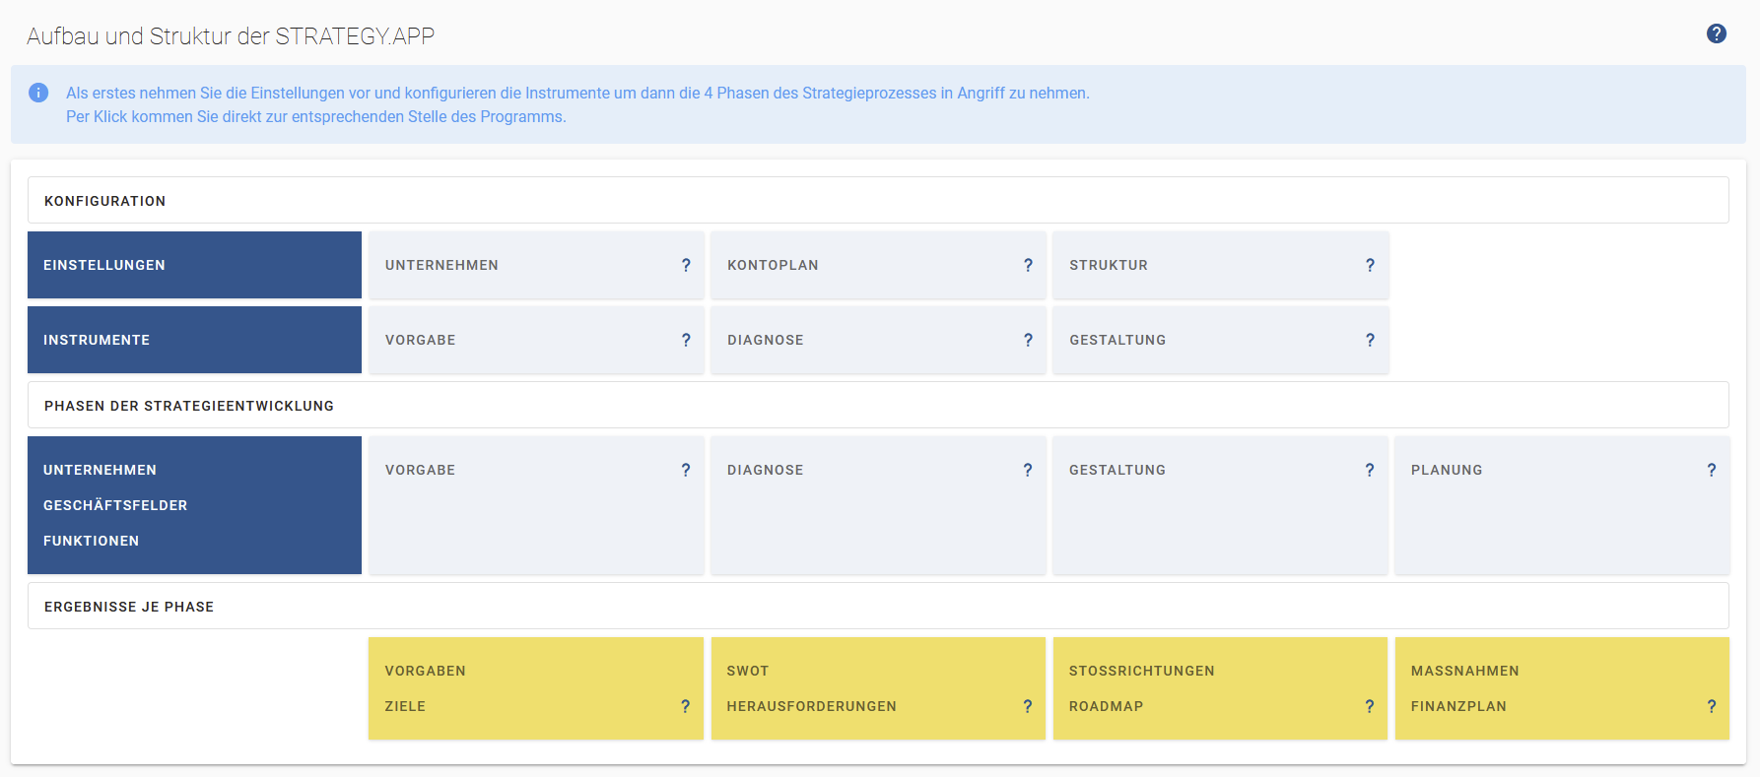Open help on the Massnahmen Finanzplan tile
The image size is (1760, 777).
pyautogui.click(x=1712, y=706)
